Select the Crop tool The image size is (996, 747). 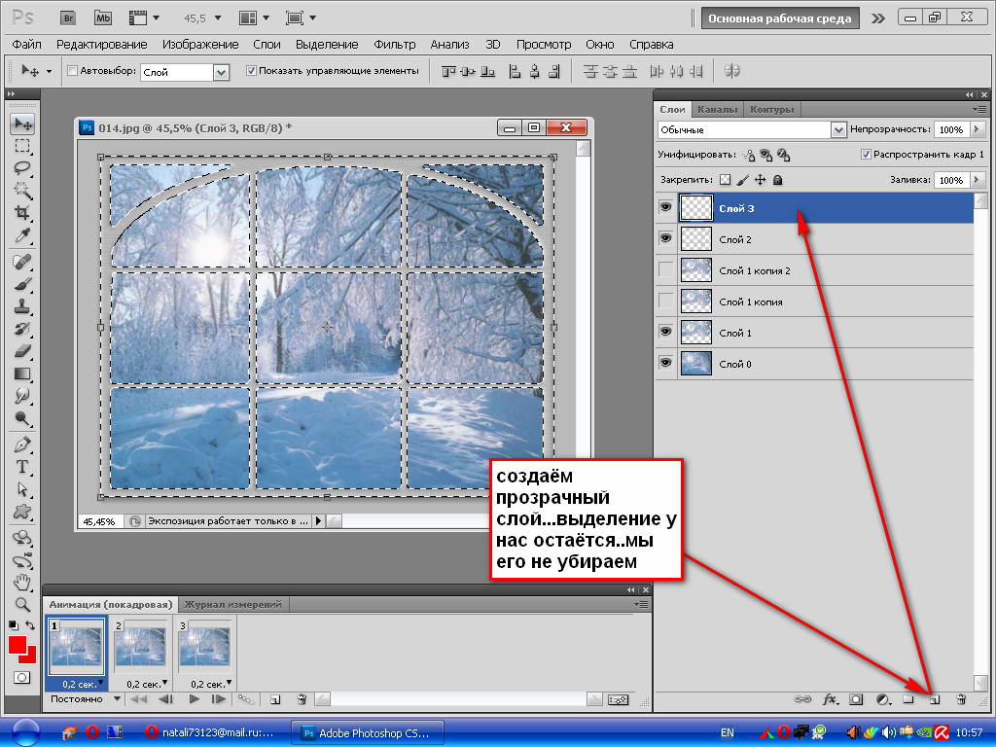[23, 213]
